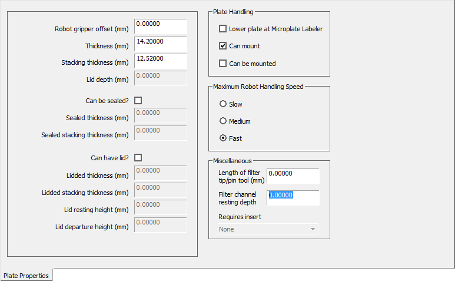Select the Slow handling speed option
Screen dimensions: 455x281
223,104
